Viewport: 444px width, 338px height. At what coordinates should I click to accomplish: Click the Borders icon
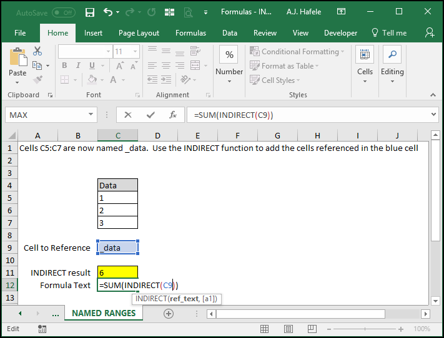(x=65, y=80)
